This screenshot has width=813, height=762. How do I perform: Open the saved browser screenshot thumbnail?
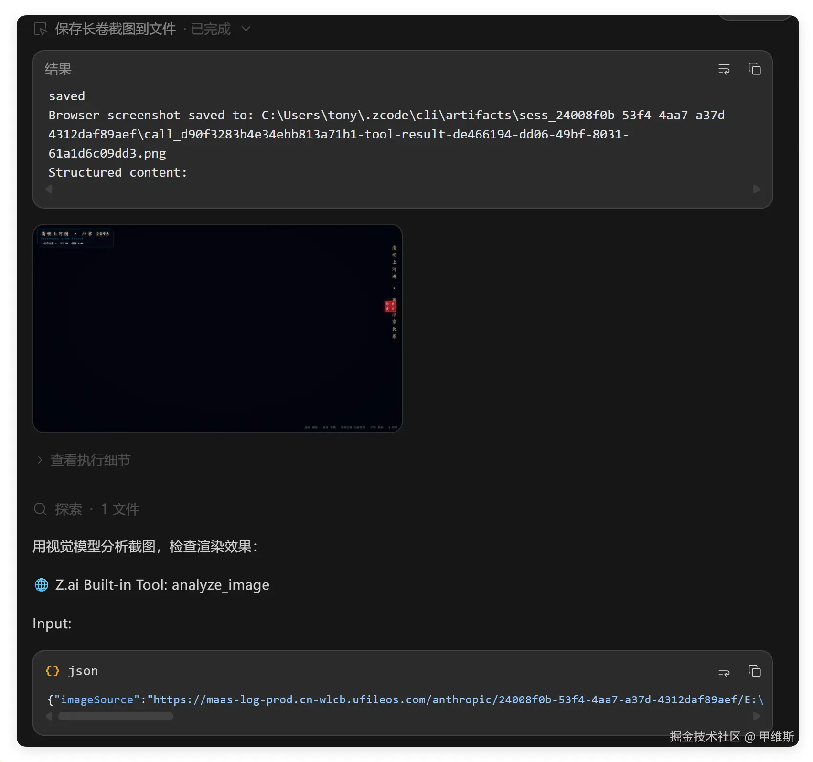[x=217, y=328]
